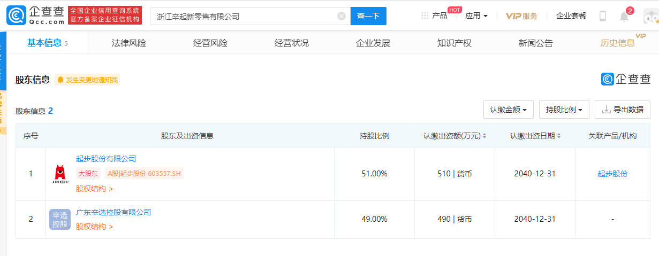Enable 发生变更时通知我 notification

(87, 80)
